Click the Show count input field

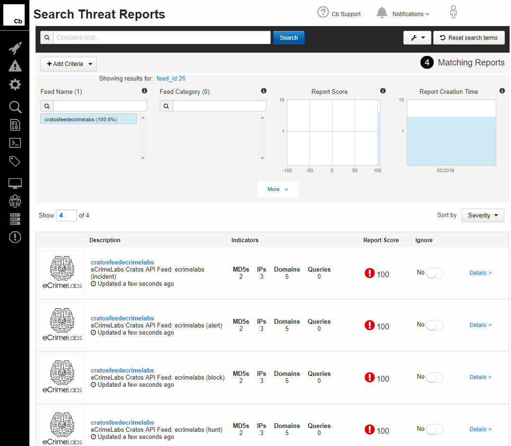(66, 215)
